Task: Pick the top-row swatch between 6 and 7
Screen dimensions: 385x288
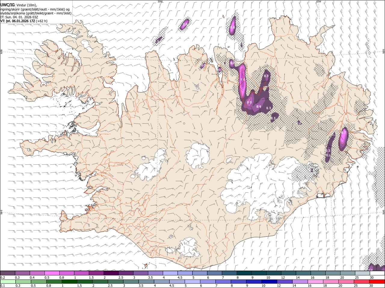Action: tap(214, 273)
